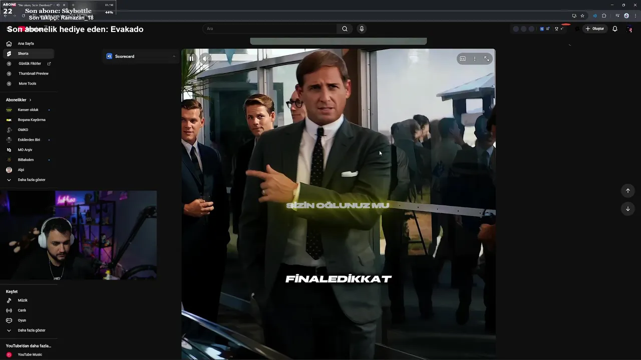
Task: Click the search magnifier button
Action: click(345, 28)
